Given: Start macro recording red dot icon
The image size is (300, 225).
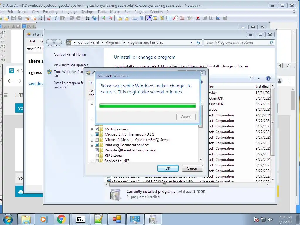Looking at the screenshot, I should pos(198,18).
